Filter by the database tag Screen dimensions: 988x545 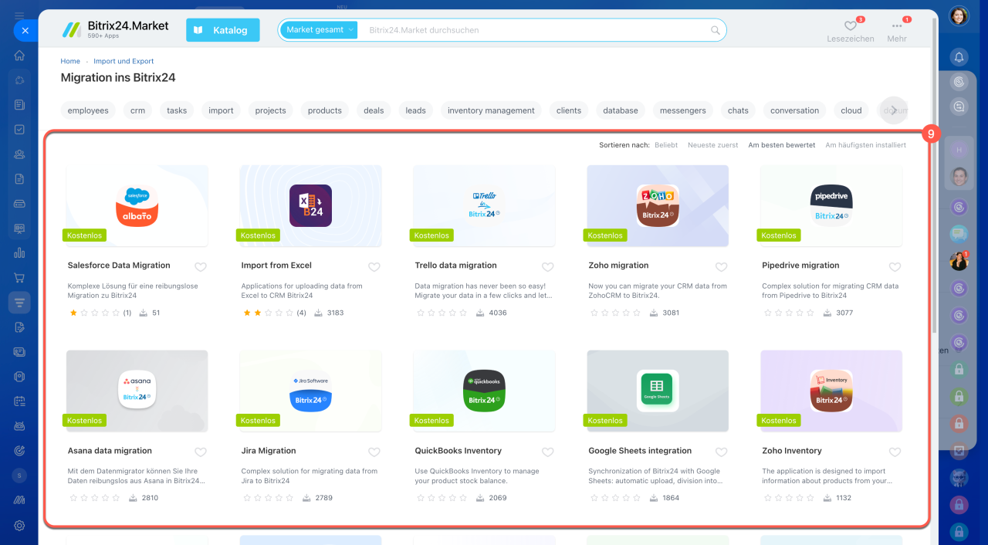(x=621, y=110)
